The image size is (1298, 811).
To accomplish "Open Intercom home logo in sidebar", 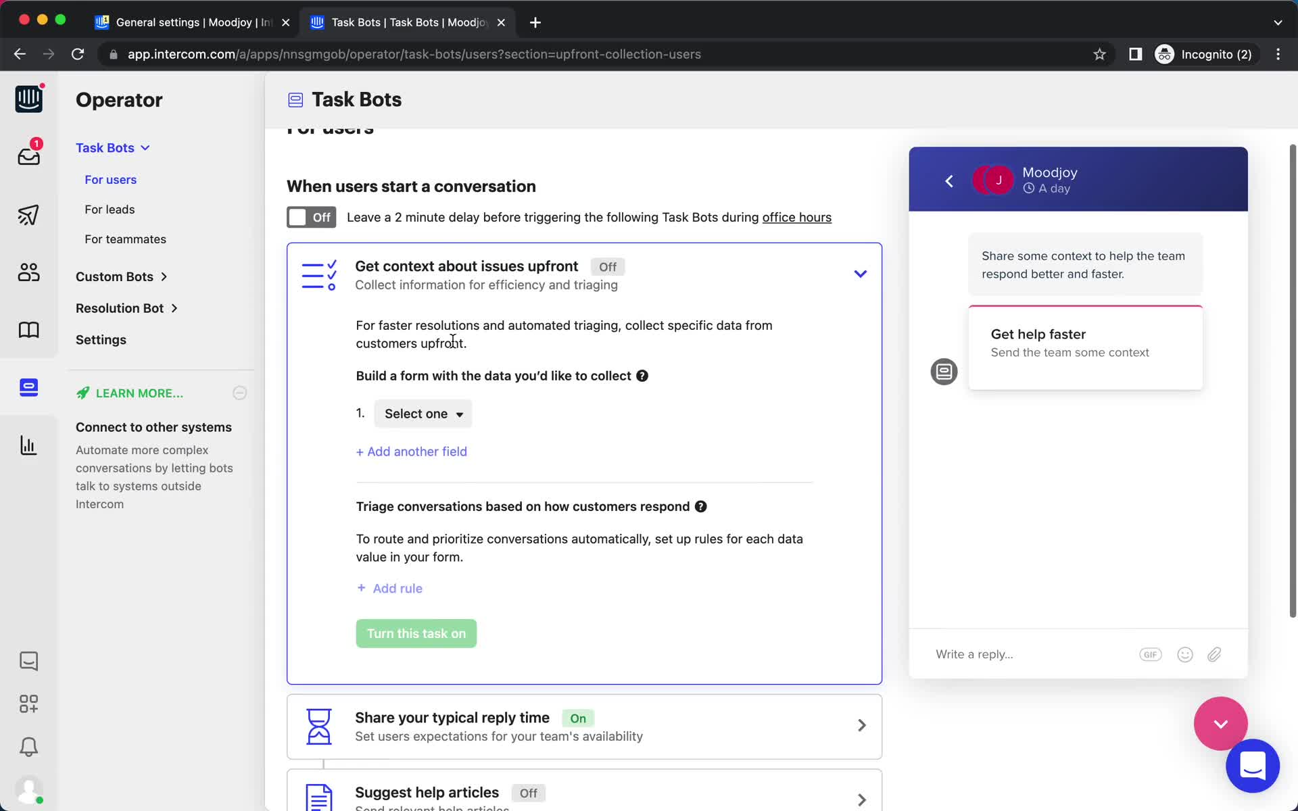I will 28,99.
